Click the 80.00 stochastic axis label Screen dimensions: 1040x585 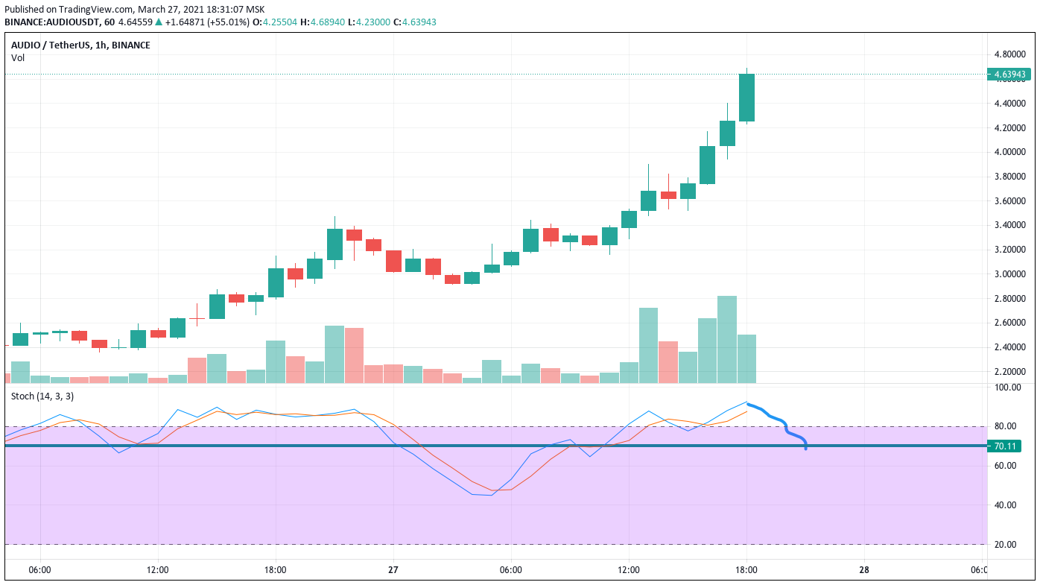[1005, 427]
